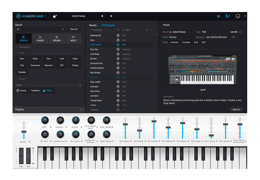Open the Env 2 Decay assignment dropdown
The width and height of the screenshot is (260, 180).
[145, 141]
